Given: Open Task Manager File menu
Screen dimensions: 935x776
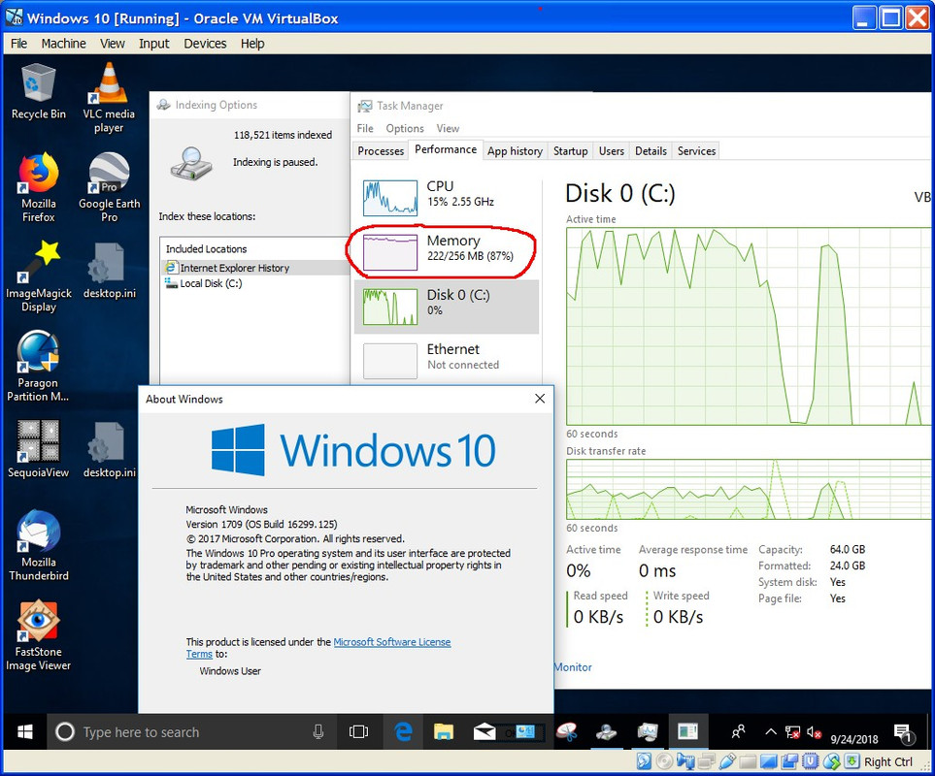Looking at the screenshot, I should tap(365, 129).
